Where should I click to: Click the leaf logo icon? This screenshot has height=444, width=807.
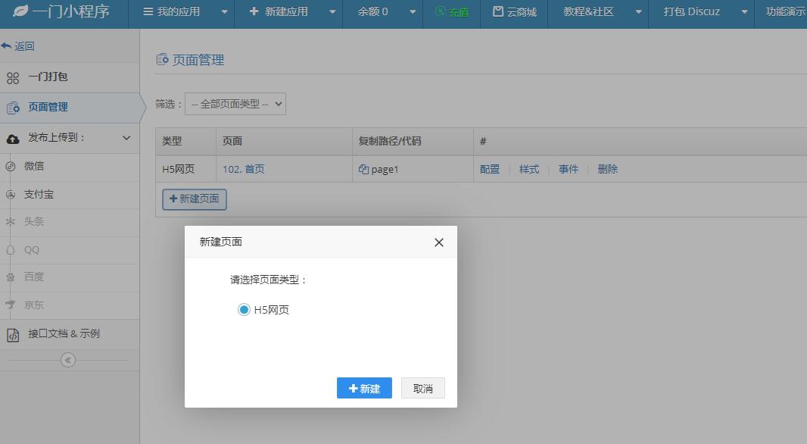(x=20, y=11)
